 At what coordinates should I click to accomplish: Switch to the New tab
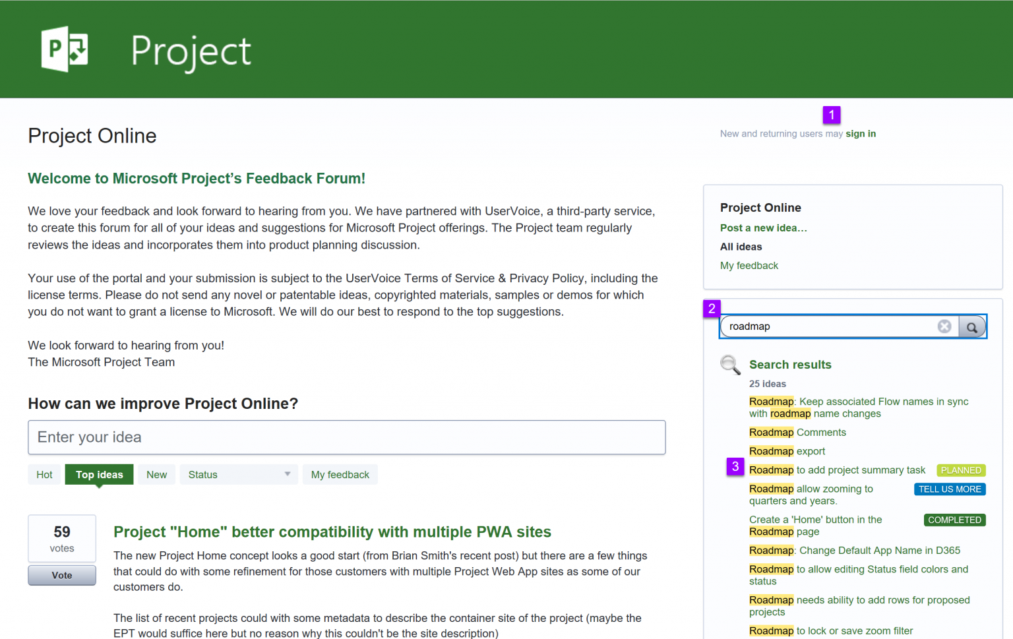pyautogui.click(x=156, y=474)
